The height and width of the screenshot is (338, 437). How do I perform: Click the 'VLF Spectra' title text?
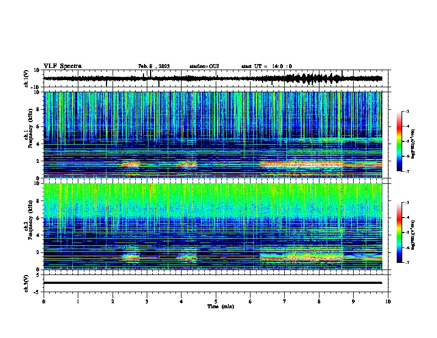[62, 66]
